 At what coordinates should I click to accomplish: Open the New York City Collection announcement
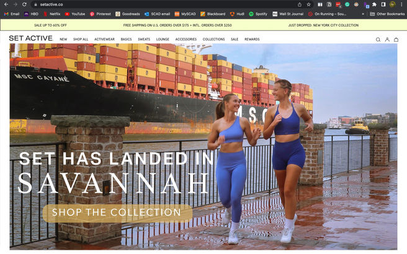point(323,25)
